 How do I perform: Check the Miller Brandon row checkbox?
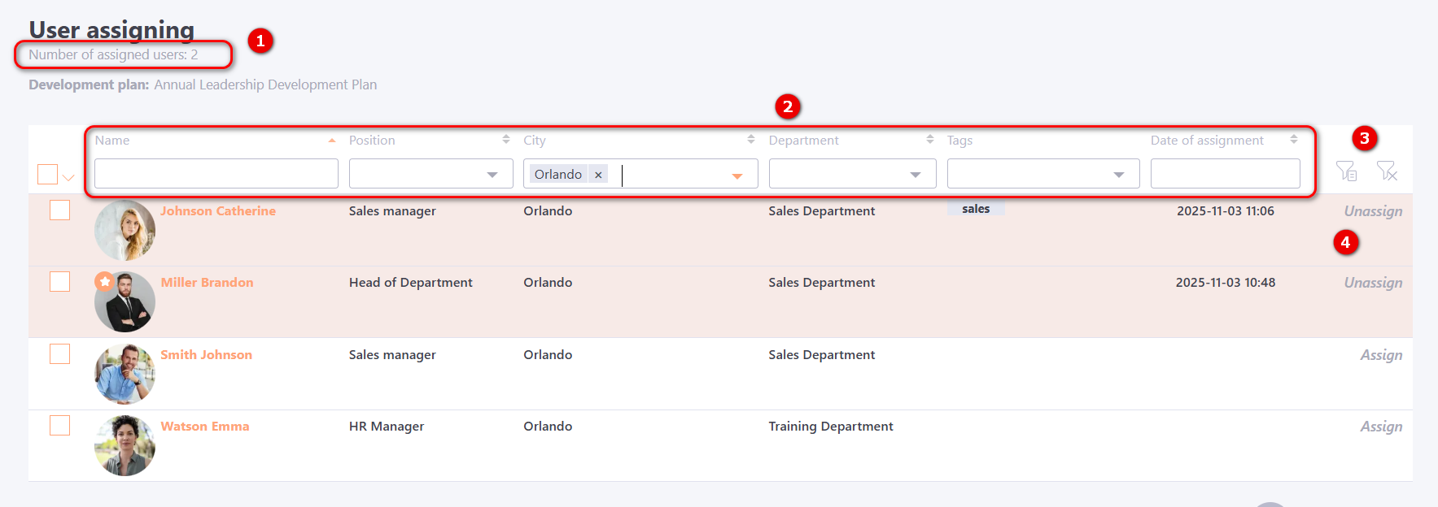click(x=59, y=282)
